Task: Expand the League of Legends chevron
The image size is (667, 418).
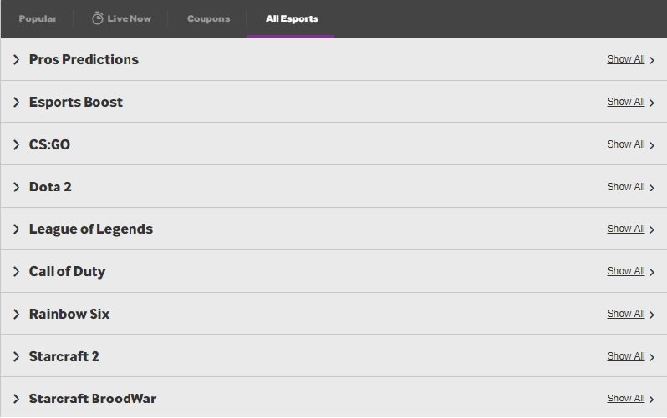Action: coord(16,229)
